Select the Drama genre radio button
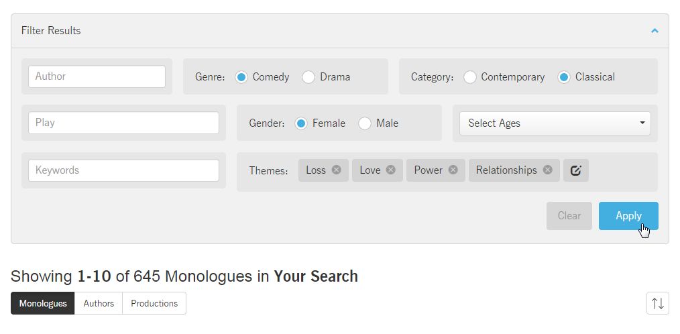 click(308, 77)
